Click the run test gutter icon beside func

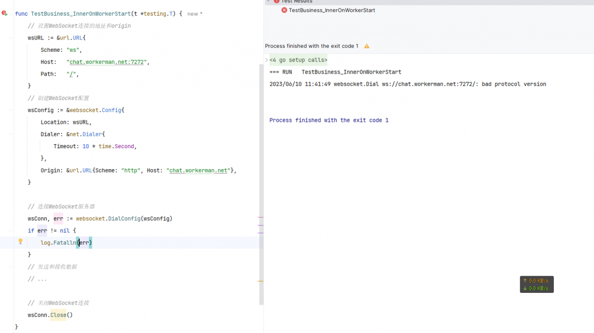click(x=5, y=13)
